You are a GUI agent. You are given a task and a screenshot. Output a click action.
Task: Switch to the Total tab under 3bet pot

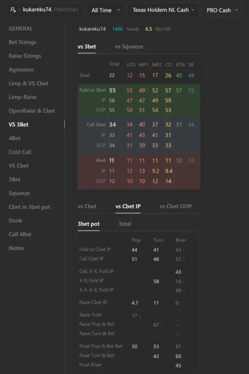(125, 224)
